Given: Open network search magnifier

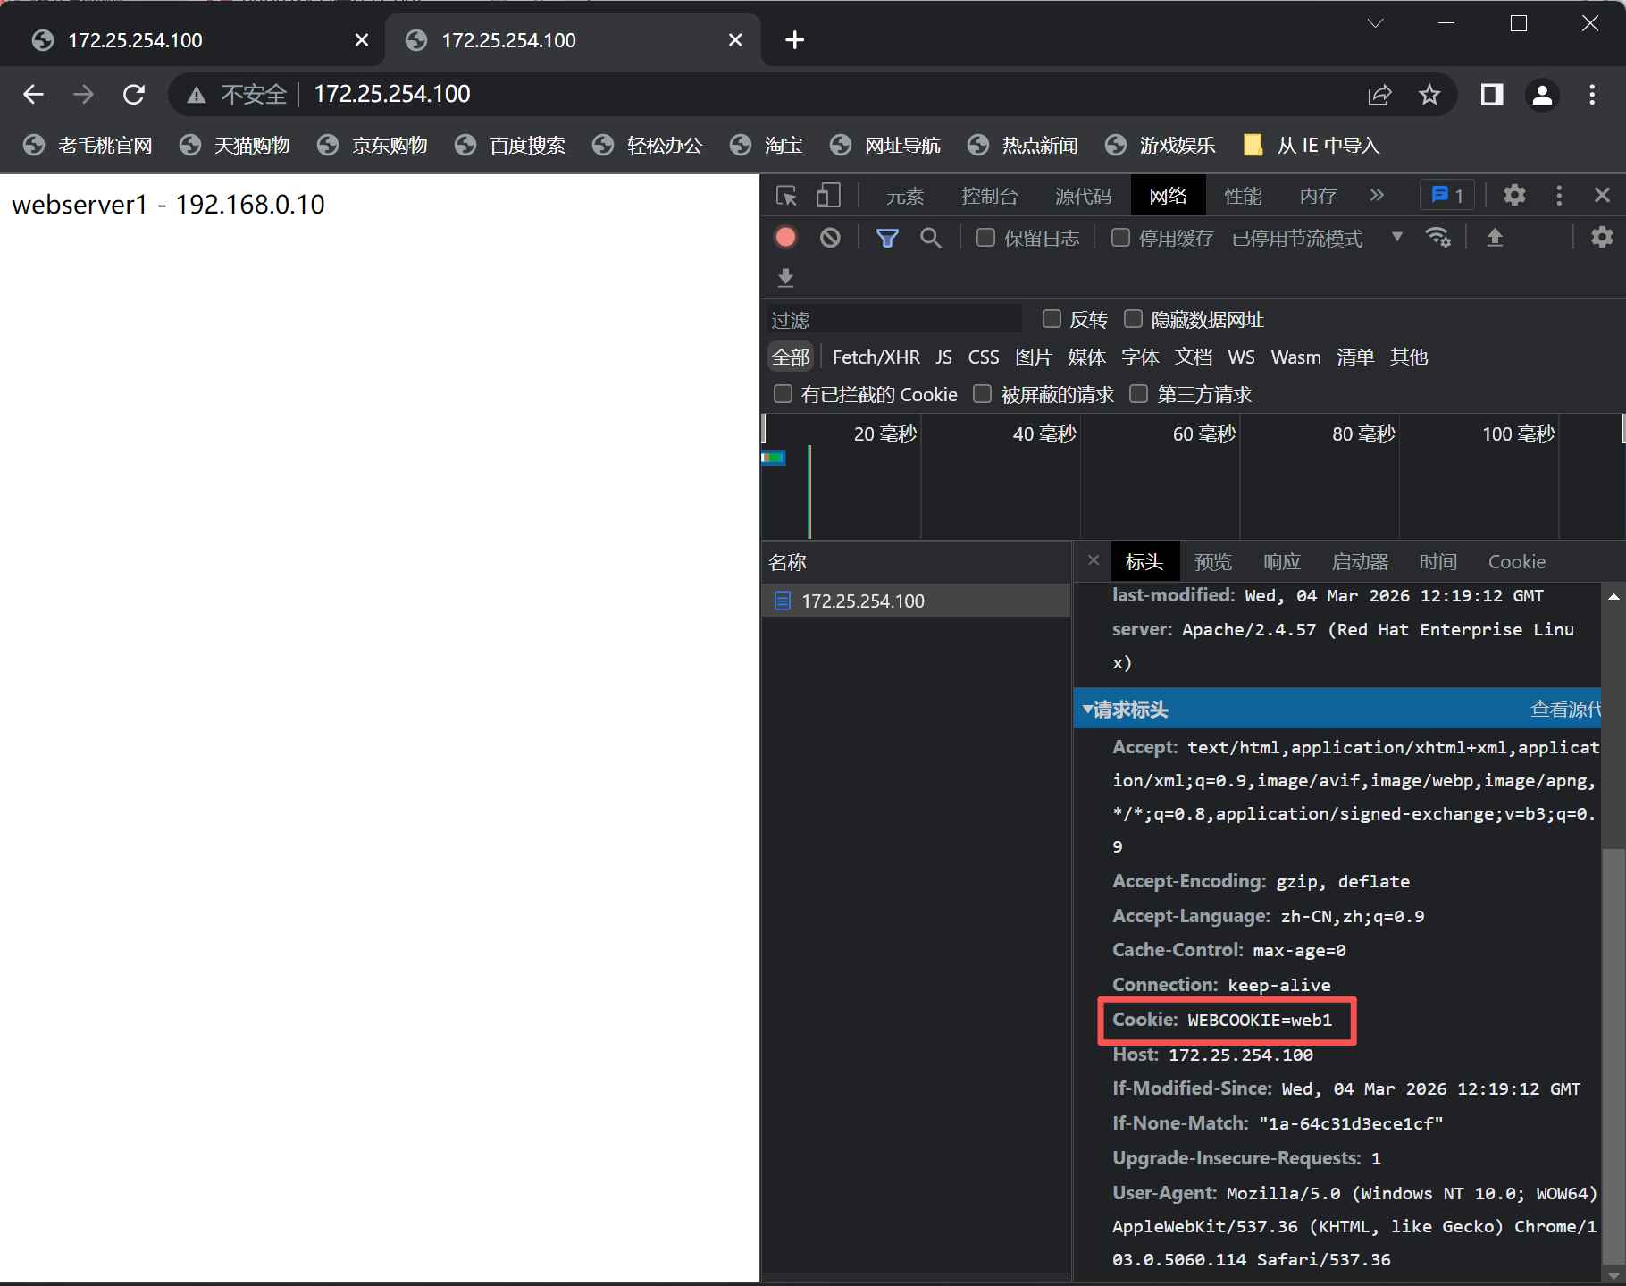Looking at the screenshot, I should click(931, 238).
